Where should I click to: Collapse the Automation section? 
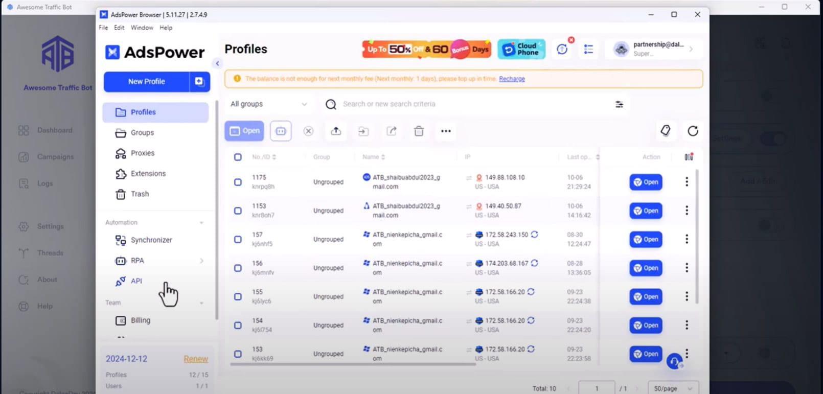tap(201, 223)
